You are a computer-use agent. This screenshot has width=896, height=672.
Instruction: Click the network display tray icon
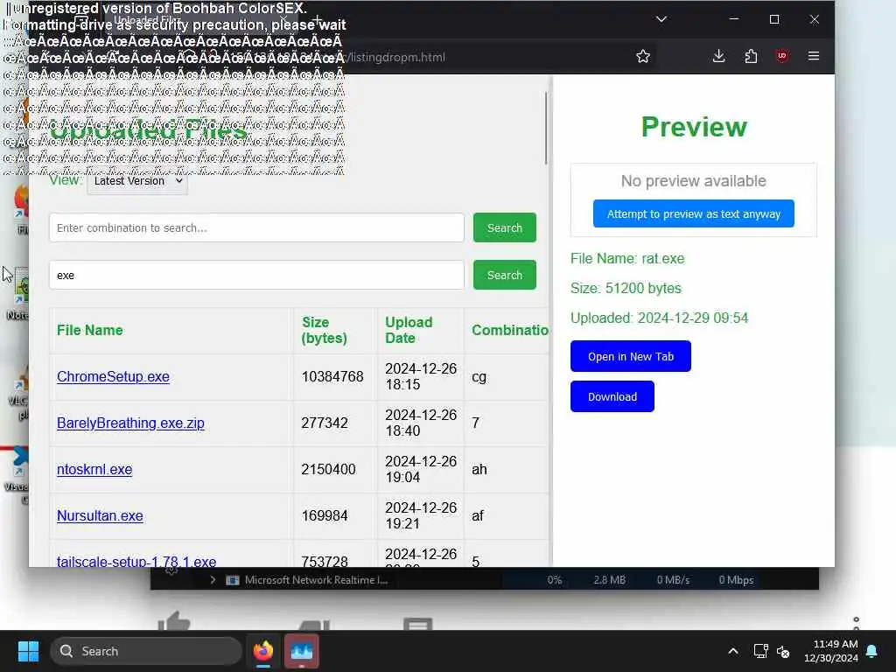[760, 651]
